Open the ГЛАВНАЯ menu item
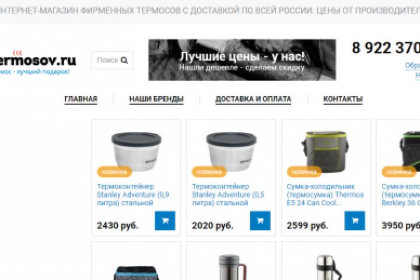Screen dimensions: 420x280 tap(81, 99)
